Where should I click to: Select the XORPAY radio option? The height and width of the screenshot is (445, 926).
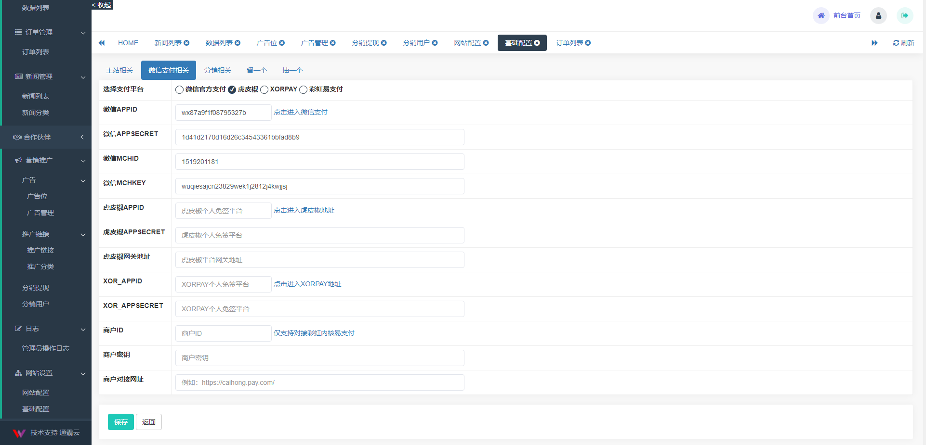click(x=264, y=89)
